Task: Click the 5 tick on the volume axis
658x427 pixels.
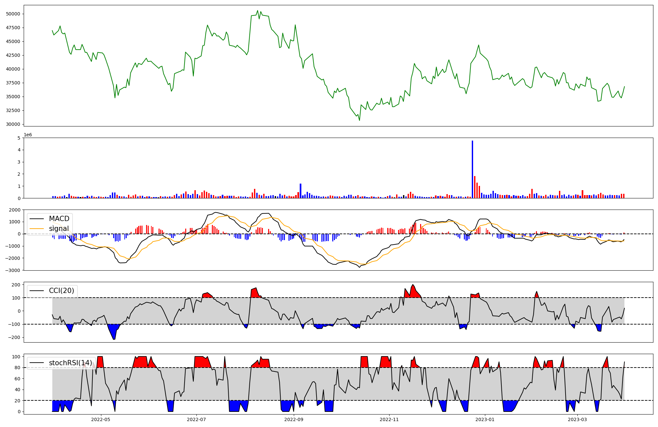Action: tap(19, 138)
